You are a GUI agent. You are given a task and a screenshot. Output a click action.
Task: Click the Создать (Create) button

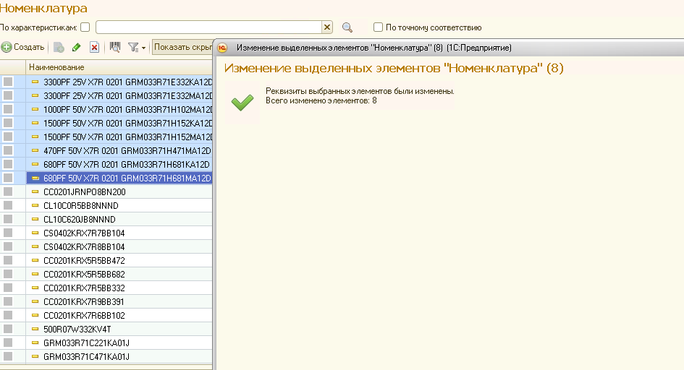[x=23, y=47]
